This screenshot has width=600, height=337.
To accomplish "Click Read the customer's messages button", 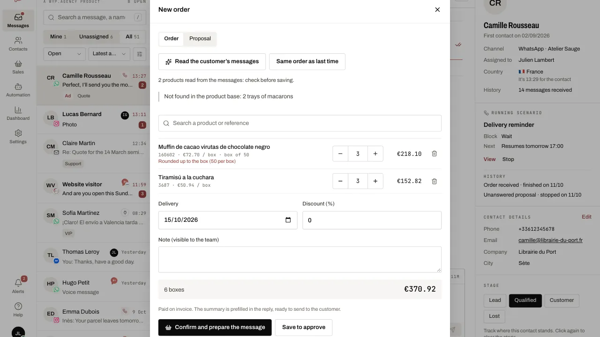I will pos(212,61).
